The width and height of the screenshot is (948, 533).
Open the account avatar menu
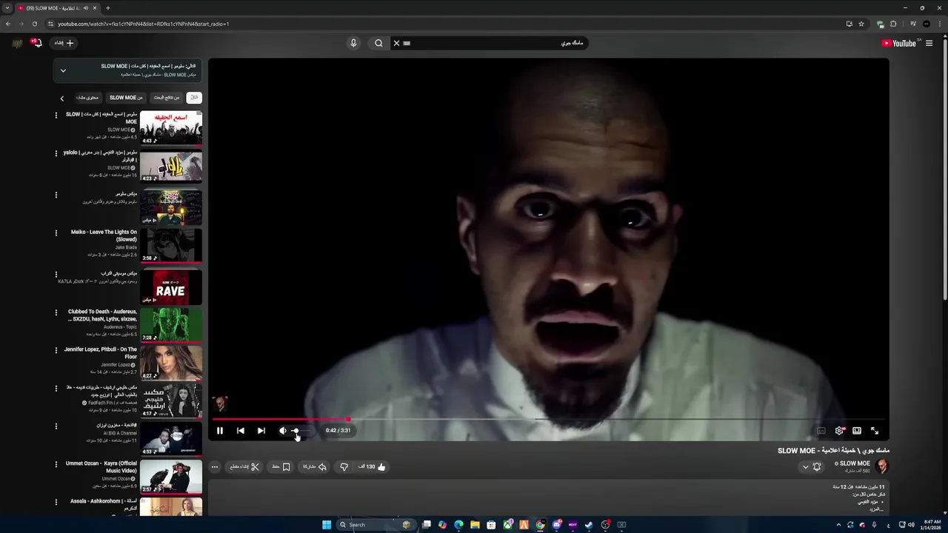click(x=17, y=43)
